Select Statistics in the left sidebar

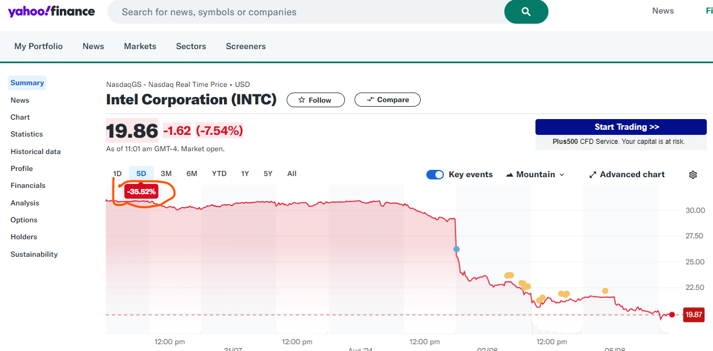pos(27,134)
